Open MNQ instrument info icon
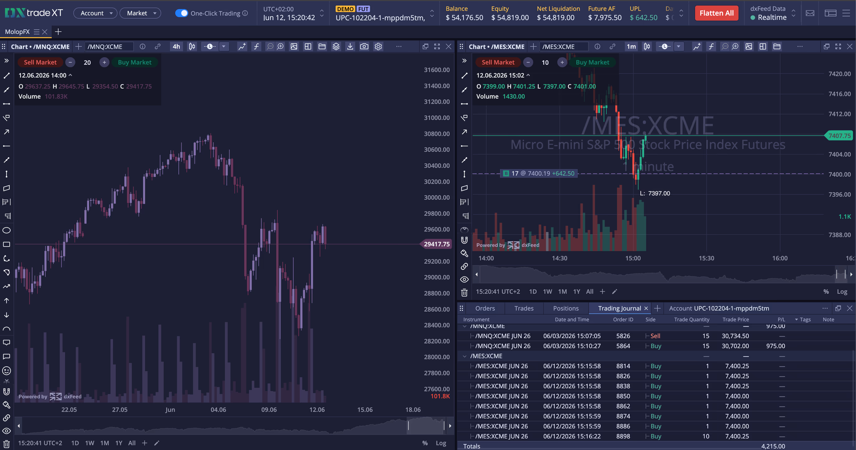The height and width of the screenshot is (450, 856). tap(143, 47)
